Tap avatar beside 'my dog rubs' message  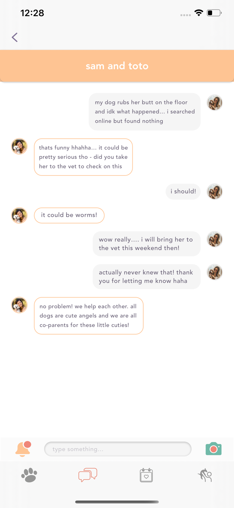pyautogui.click(x=214, y=103)
